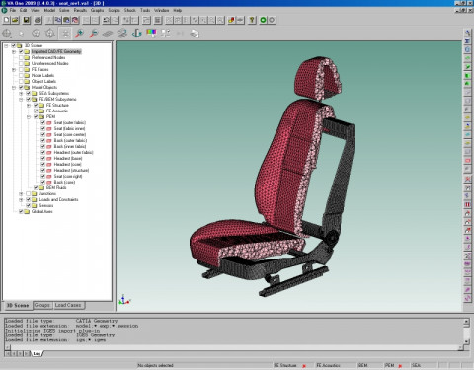Screen dimensions: 474x370
Task: Click the log horizontal scroll right arrow
Action: pyautogui.click(x=461, y=347)
